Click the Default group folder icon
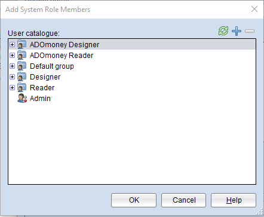Viewport: 264px width, 217px height. [22, 66]
